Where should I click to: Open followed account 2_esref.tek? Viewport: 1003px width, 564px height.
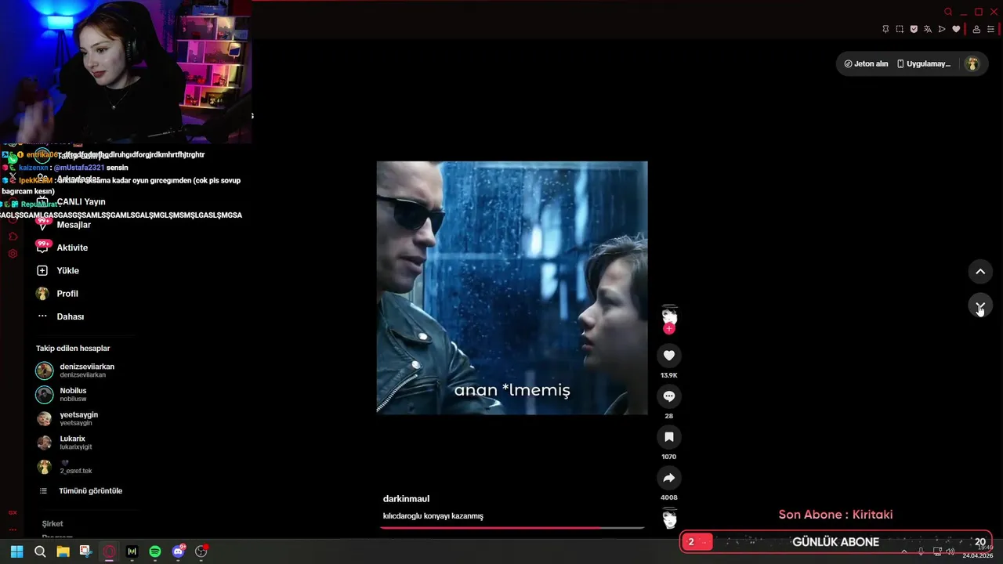pyautogui.click(x=65, y=467)
